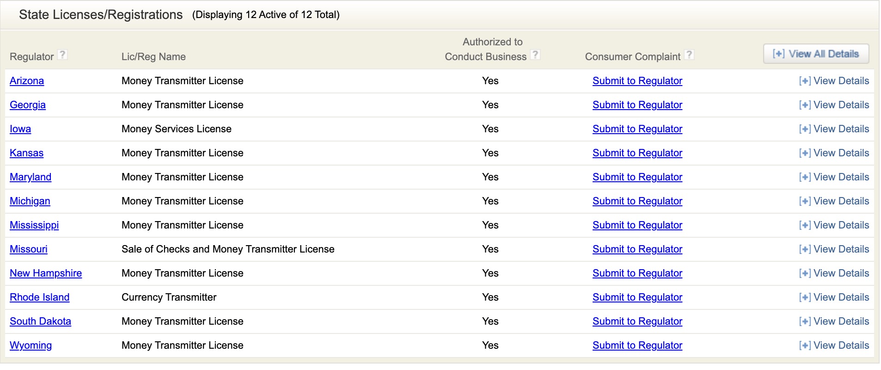
Task: Click help icon next to Regulator header
Action: pos(62,55)
